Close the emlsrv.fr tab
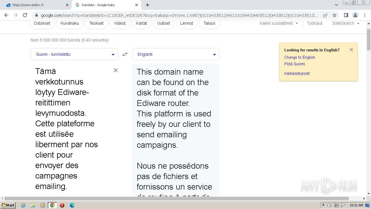This screenshot has width=371, height=209. 67,5
